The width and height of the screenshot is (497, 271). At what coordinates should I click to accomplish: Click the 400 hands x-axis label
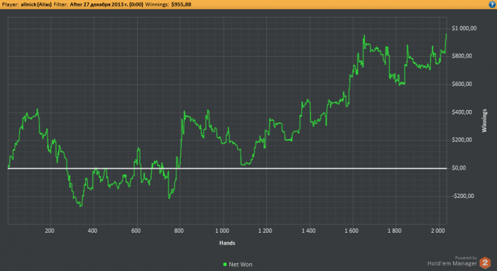[x=92, y=231]
